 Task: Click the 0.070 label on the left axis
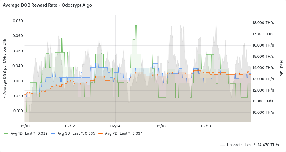click(x=18, y=21)
